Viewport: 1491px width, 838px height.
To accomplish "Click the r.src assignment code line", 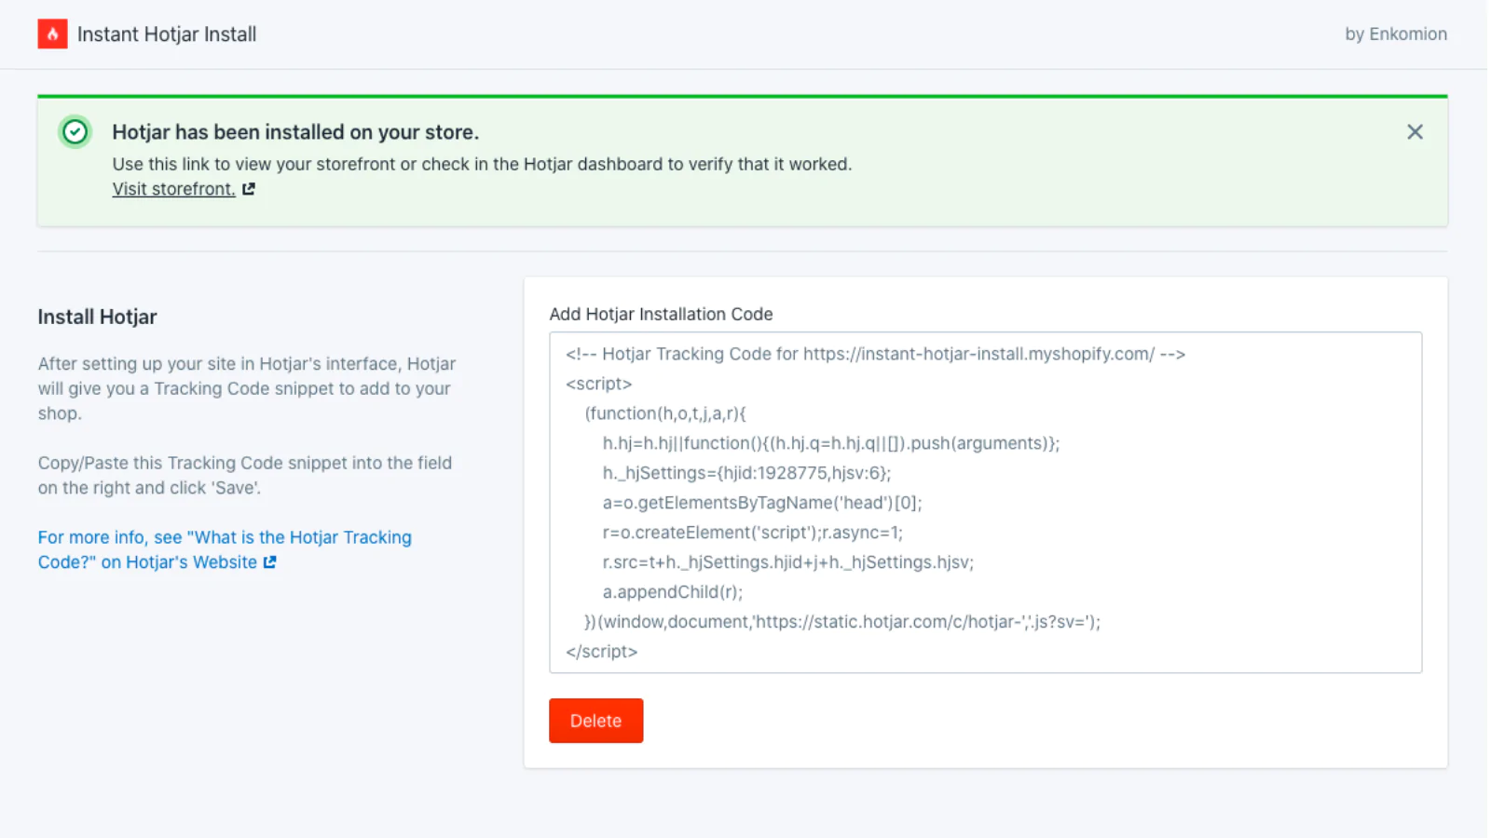I will point(787,562).
